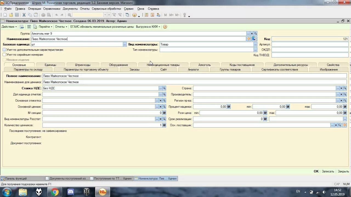Open the Действия dropdown menu
The width and height of the screenshot is (351, 197).
point(9,27)
